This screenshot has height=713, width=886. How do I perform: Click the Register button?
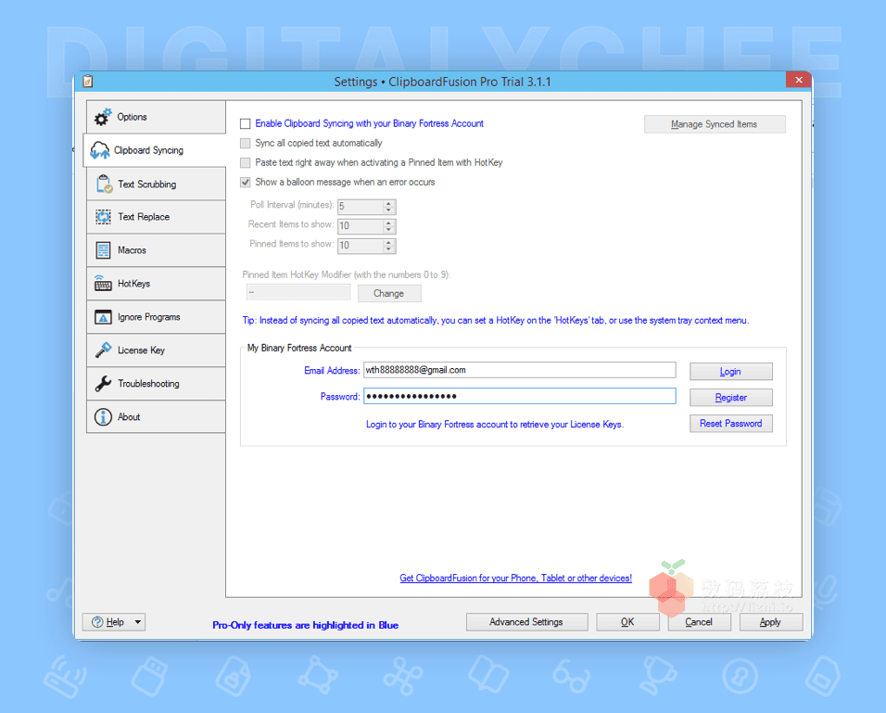tap(730, 398)
